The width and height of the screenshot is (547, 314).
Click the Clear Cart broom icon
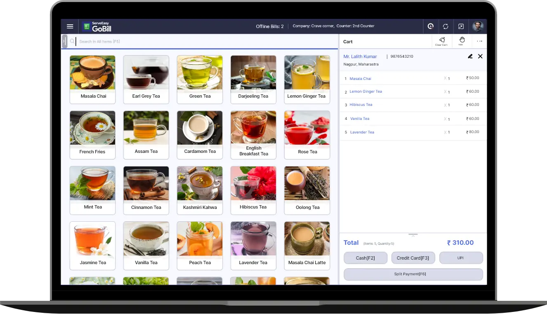[x=442, y=41]
